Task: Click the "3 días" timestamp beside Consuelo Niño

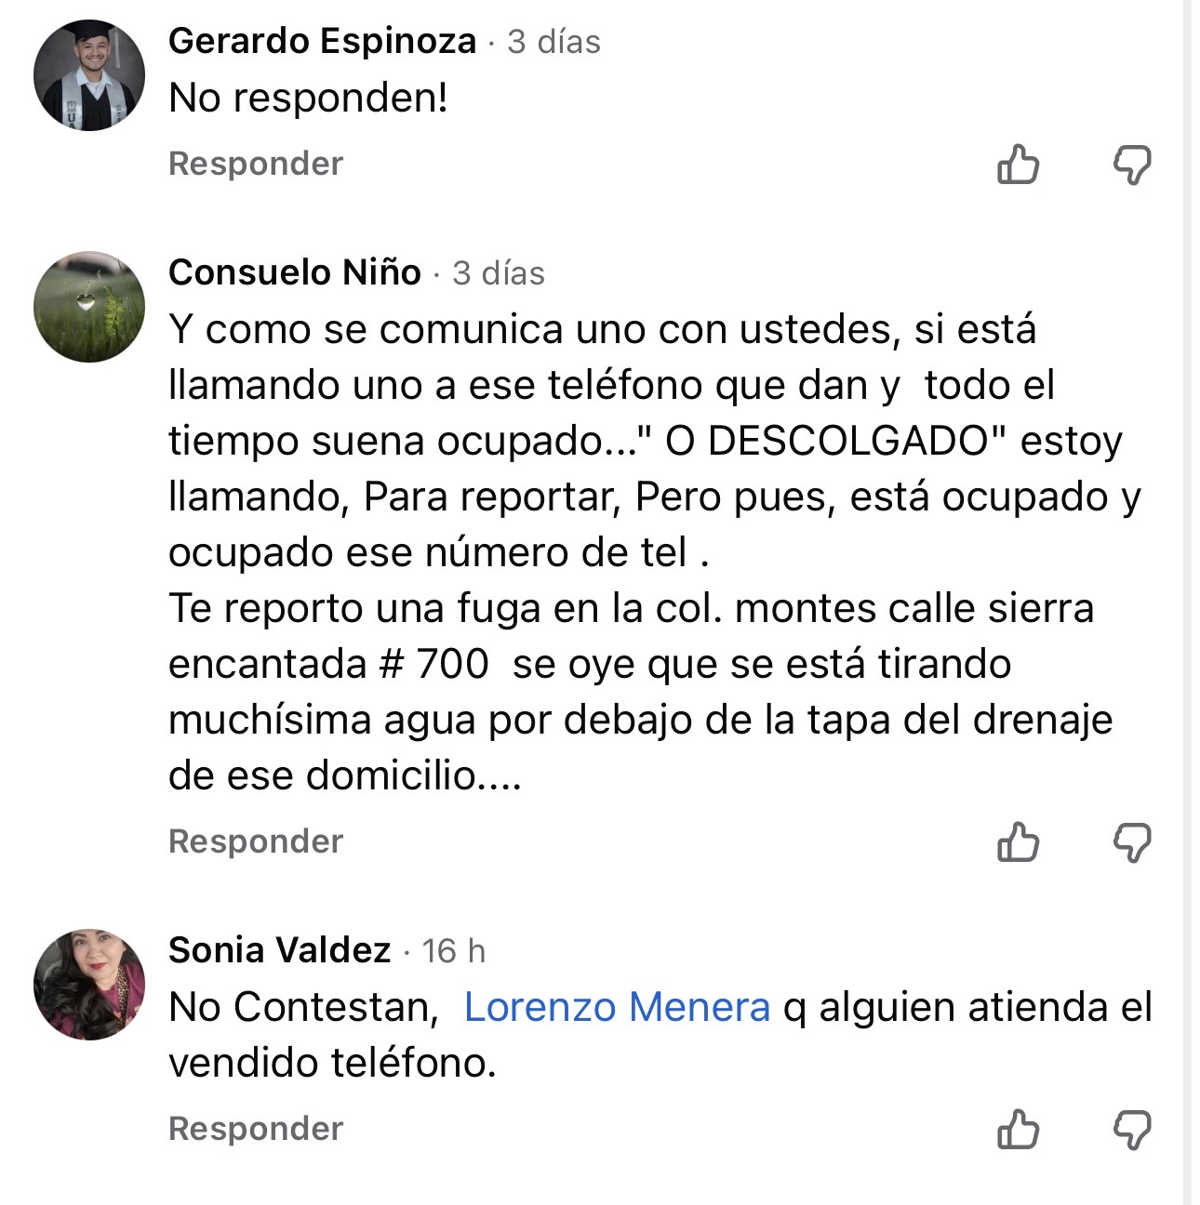Action: point(499,273)
